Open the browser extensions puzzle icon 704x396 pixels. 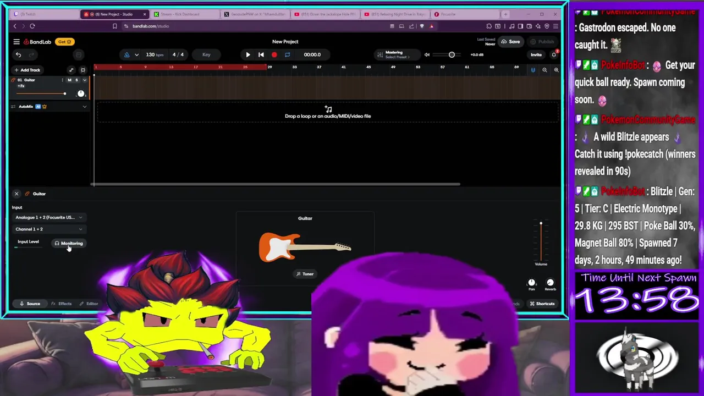click(x=489, y=26)
